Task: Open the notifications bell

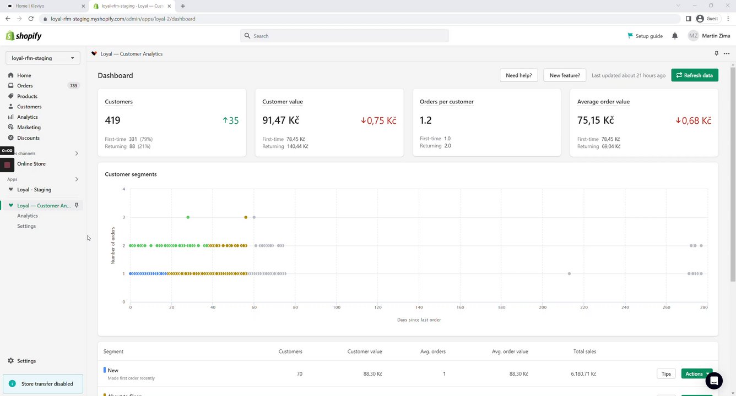Action: point(675,36)
